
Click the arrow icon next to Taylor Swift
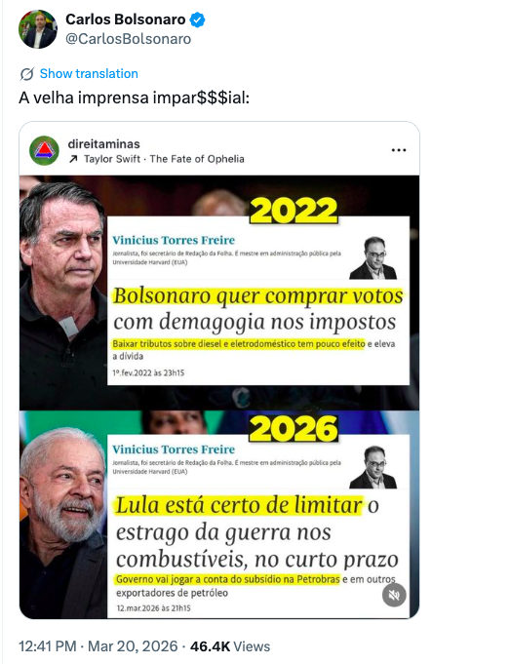(x=73, y=159)
